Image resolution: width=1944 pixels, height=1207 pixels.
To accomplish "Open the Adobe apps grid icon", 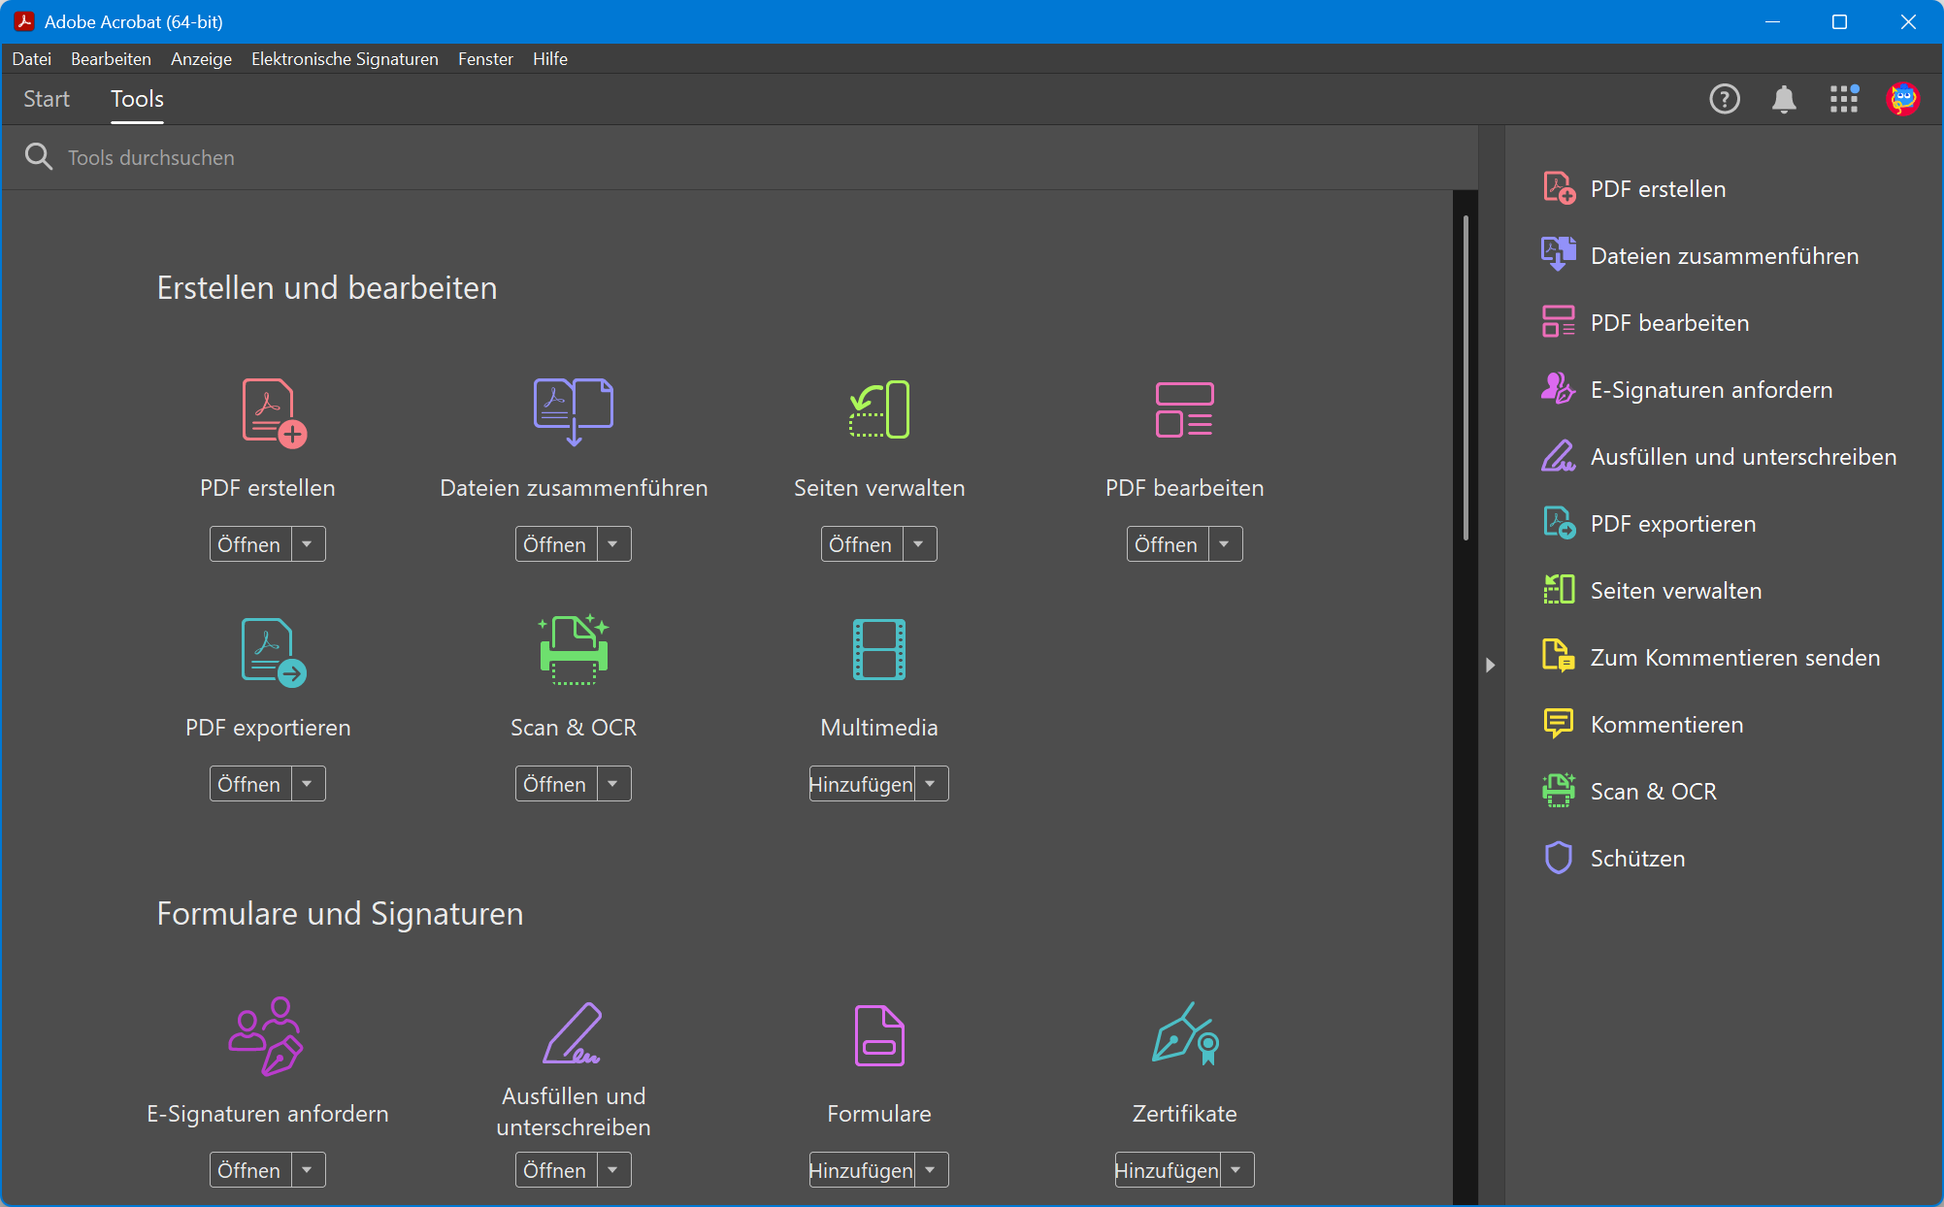I will (1844, 99).
